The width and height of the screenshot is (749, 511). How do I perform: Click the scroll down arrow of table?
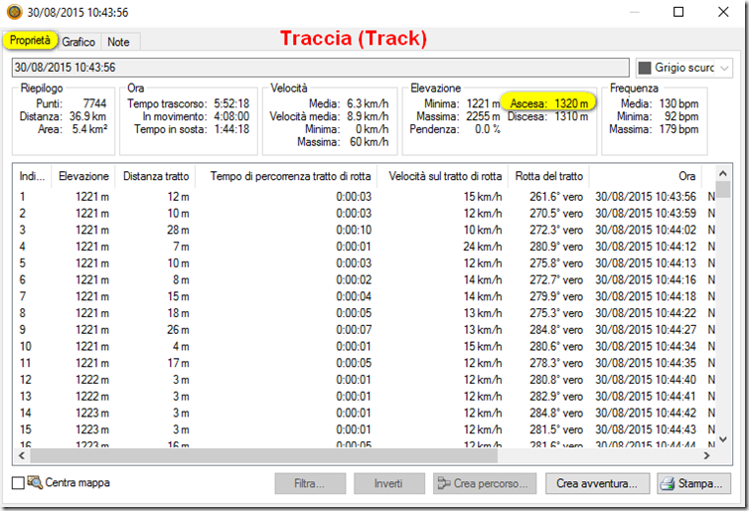[x=723, y=439]
